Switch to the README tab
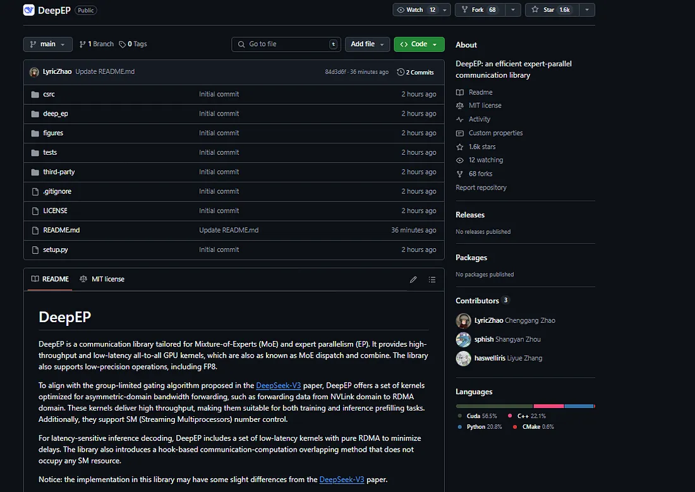Image resolution: width=695 pixels, height=492 pixels. click(x=50, y=279)
